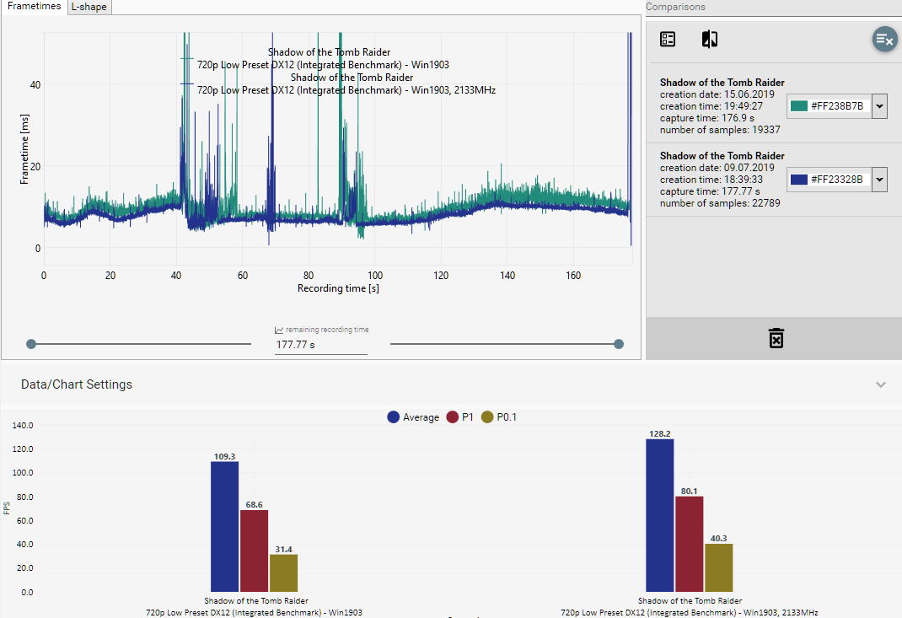Image resolution: width=902 pixels, height=618 pixels.
Task: Click the Comparisons panel header
Action: click(675, 7)
